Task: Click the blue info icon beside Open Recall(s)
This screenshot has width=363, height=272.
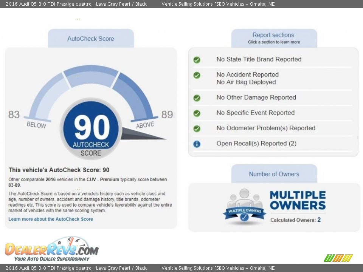Action: [197, 144]
